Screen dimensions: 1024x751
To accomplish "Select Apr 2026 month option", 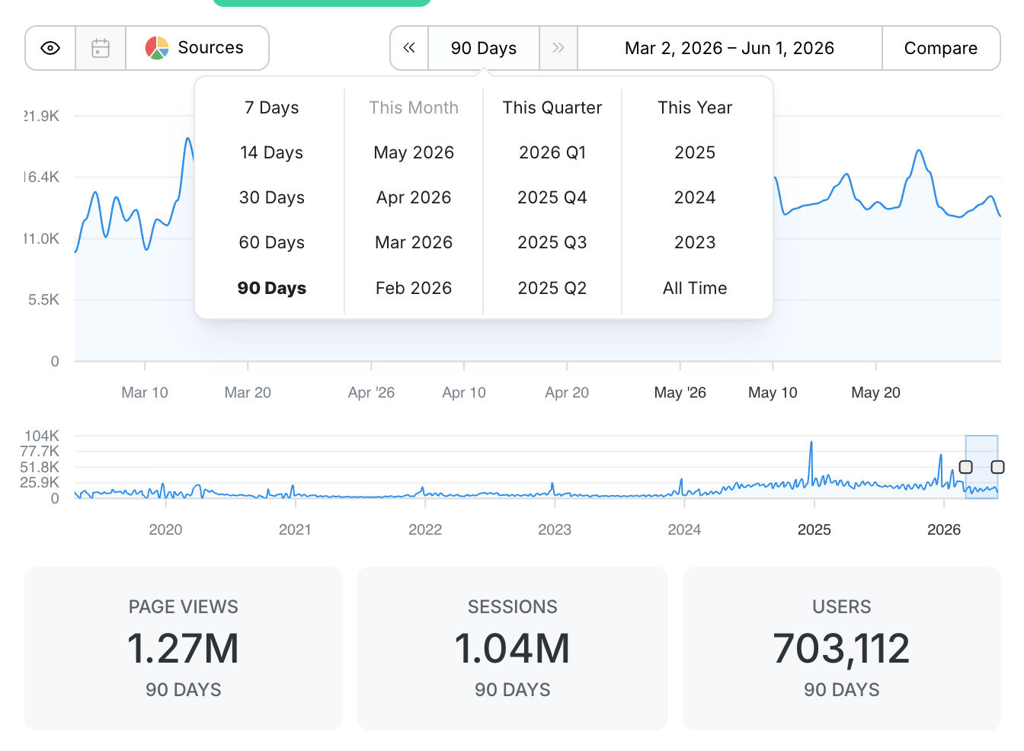I will (414, 197).
